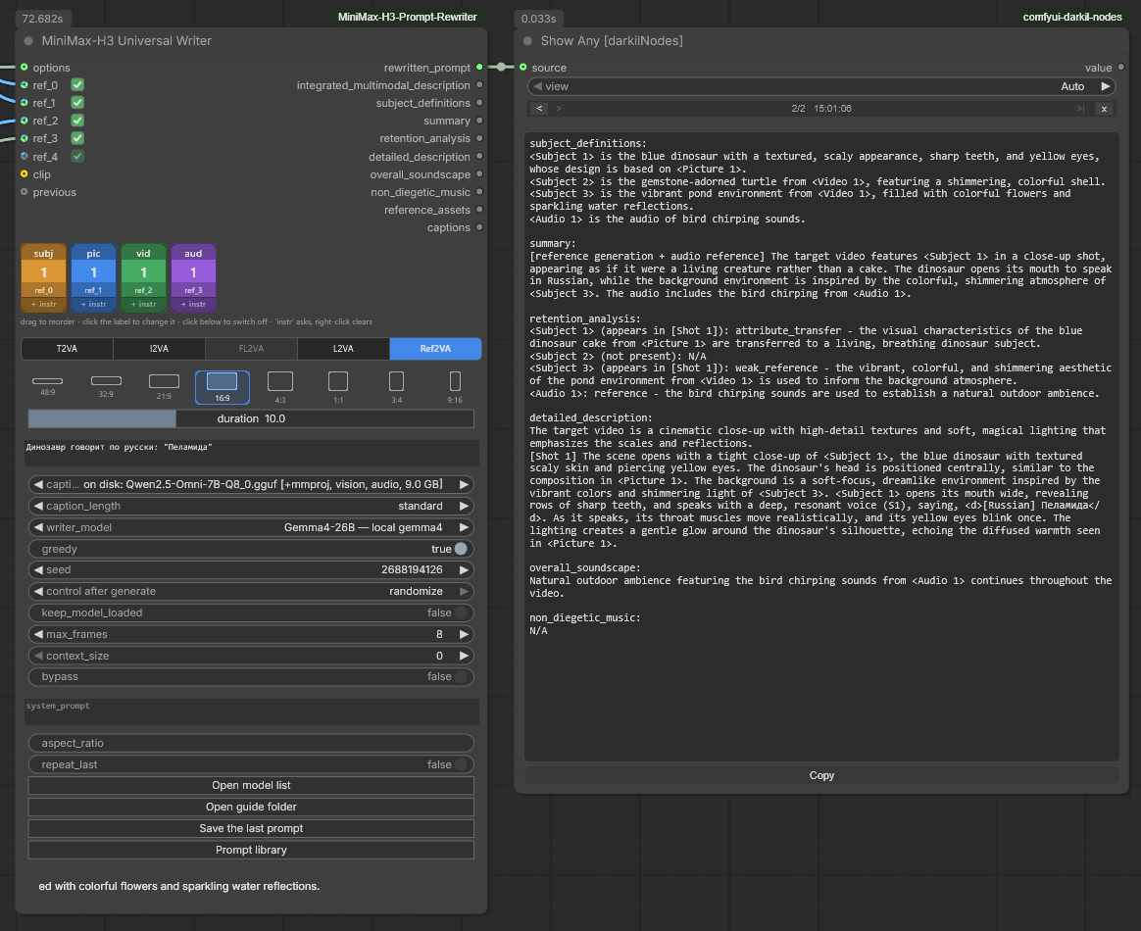Toggle the ref_4 checkbox

(77, 157)
